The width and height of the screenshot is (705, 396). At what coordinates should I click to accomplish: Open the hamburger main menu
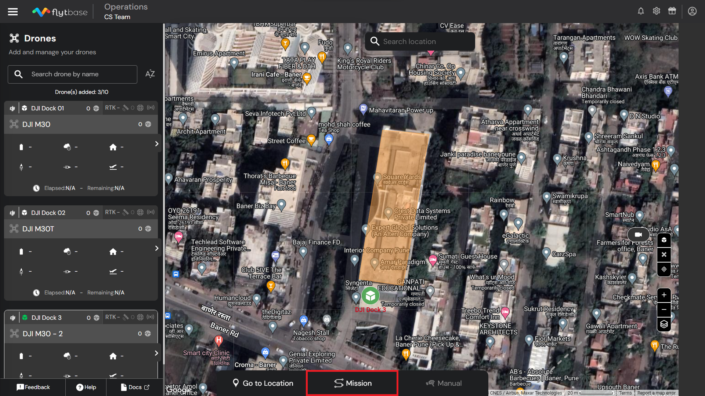click(13, 12)
